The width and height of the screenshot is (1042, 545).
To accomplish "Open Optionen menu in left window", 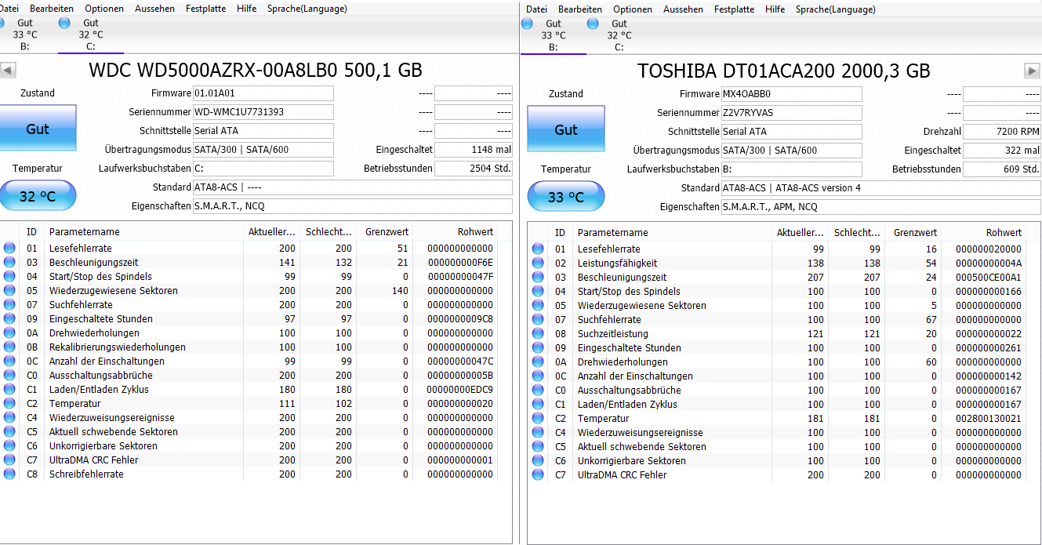I will tap(104, 9).
